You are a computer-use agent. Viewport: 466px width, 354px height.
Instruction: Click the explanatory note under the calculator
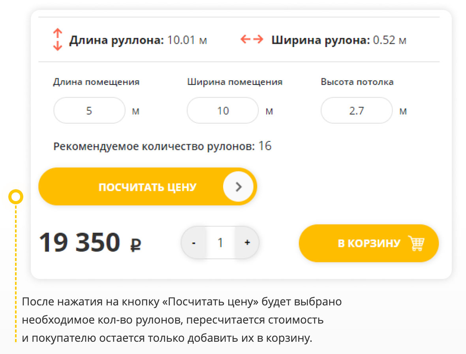182,320
